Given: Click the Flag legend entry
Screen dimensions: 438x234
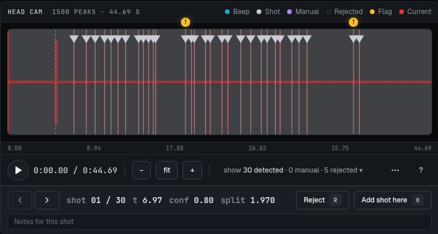Looking at the screenshot, I should click(380, 12).
